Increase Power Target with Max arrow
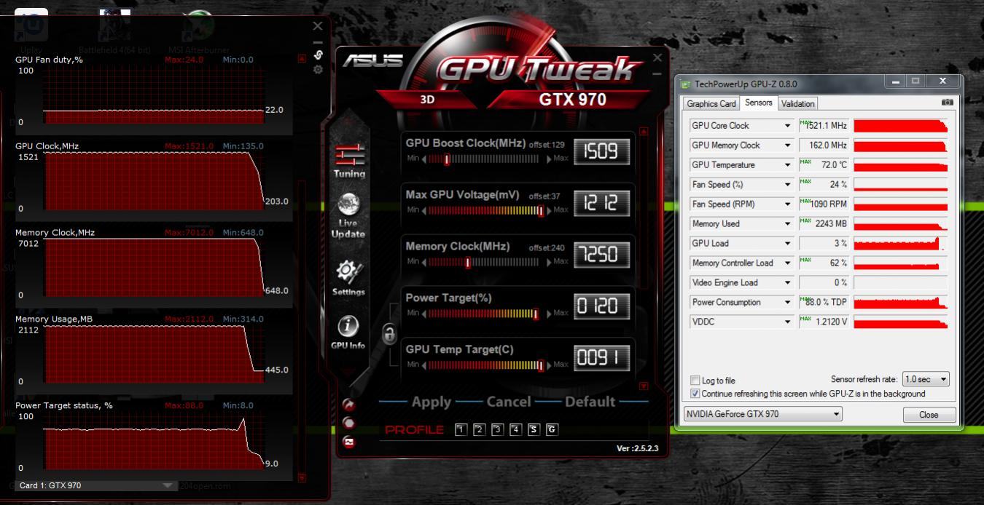Image resolution: width=984 pixels, height=505 pixels. (549, 314)
